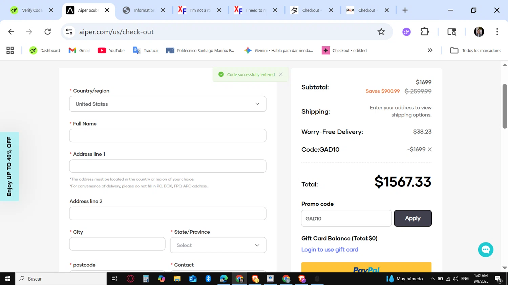Bookmark this page with the star icon
The image size is (508, 285).
pyautogui.click(x=381, y=32)
